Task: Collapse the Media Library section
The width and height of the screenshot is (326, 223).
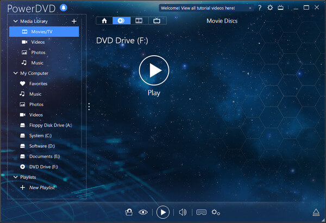Action: click(x=15, y=21)
